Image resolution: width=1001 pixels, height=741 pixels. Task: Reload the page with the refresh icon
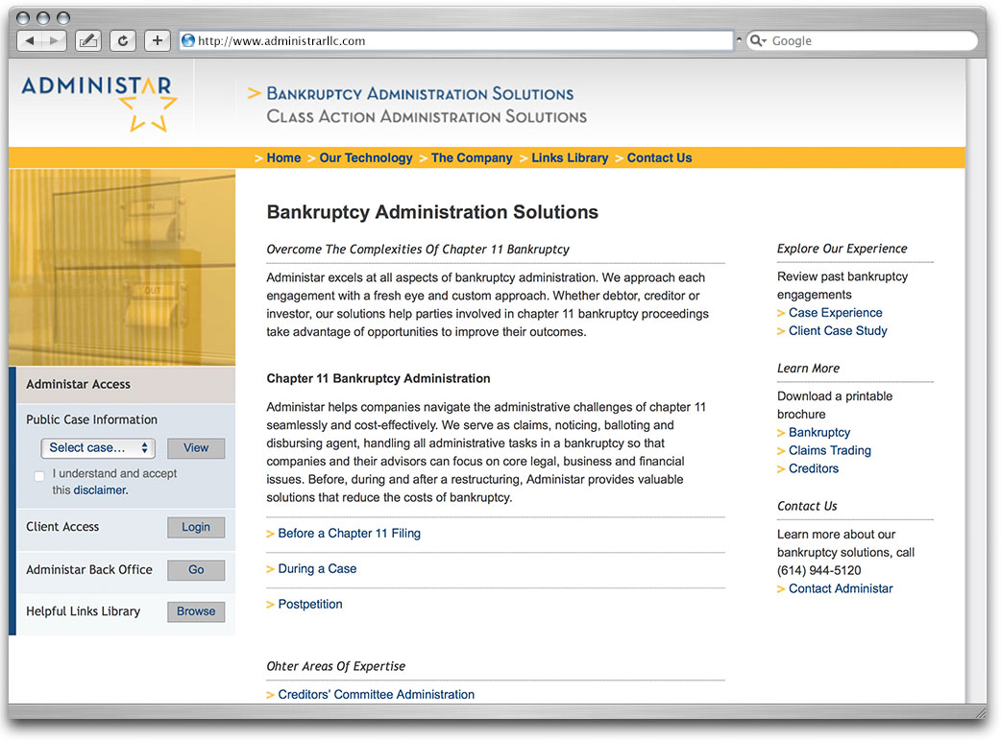(123, 41)
